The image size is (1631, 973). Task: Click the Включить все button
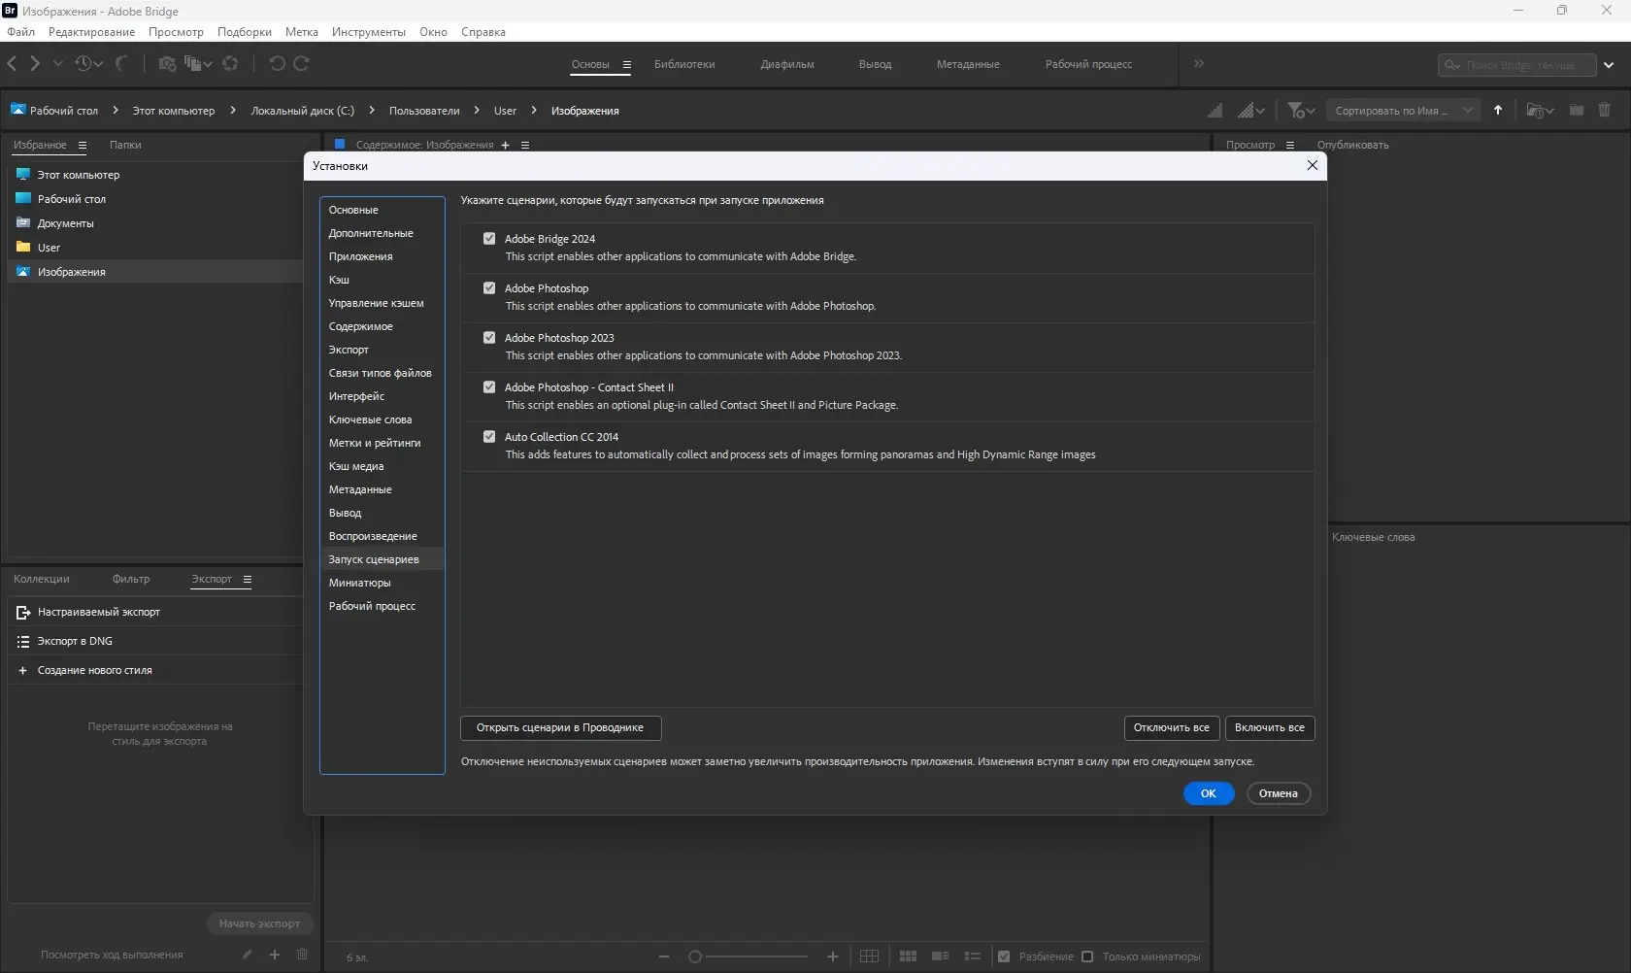(x=1270, y=728)
